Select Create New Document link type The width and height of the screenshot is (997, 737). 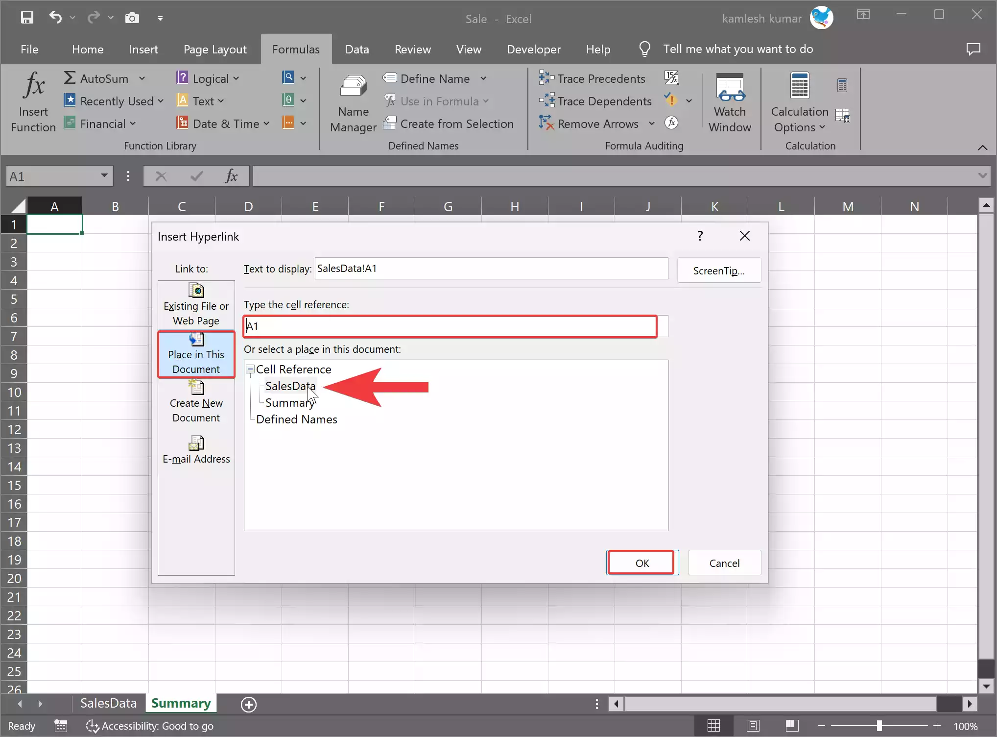(196, 402)
